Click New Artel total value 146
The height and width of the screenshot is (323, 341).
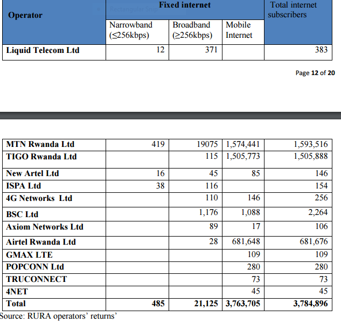[322, 173]
